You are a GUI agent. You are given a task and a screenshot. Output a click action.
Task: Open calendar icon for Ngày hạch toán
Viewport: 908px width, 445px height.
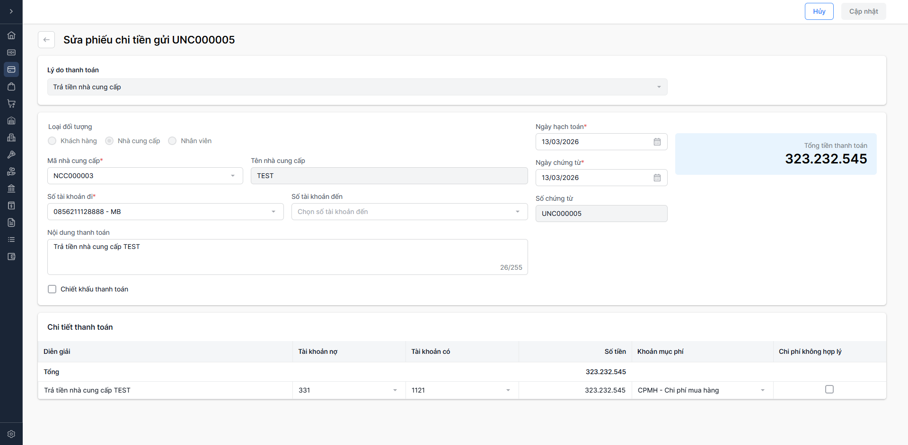pyautogui.click(x=657, y=142)
